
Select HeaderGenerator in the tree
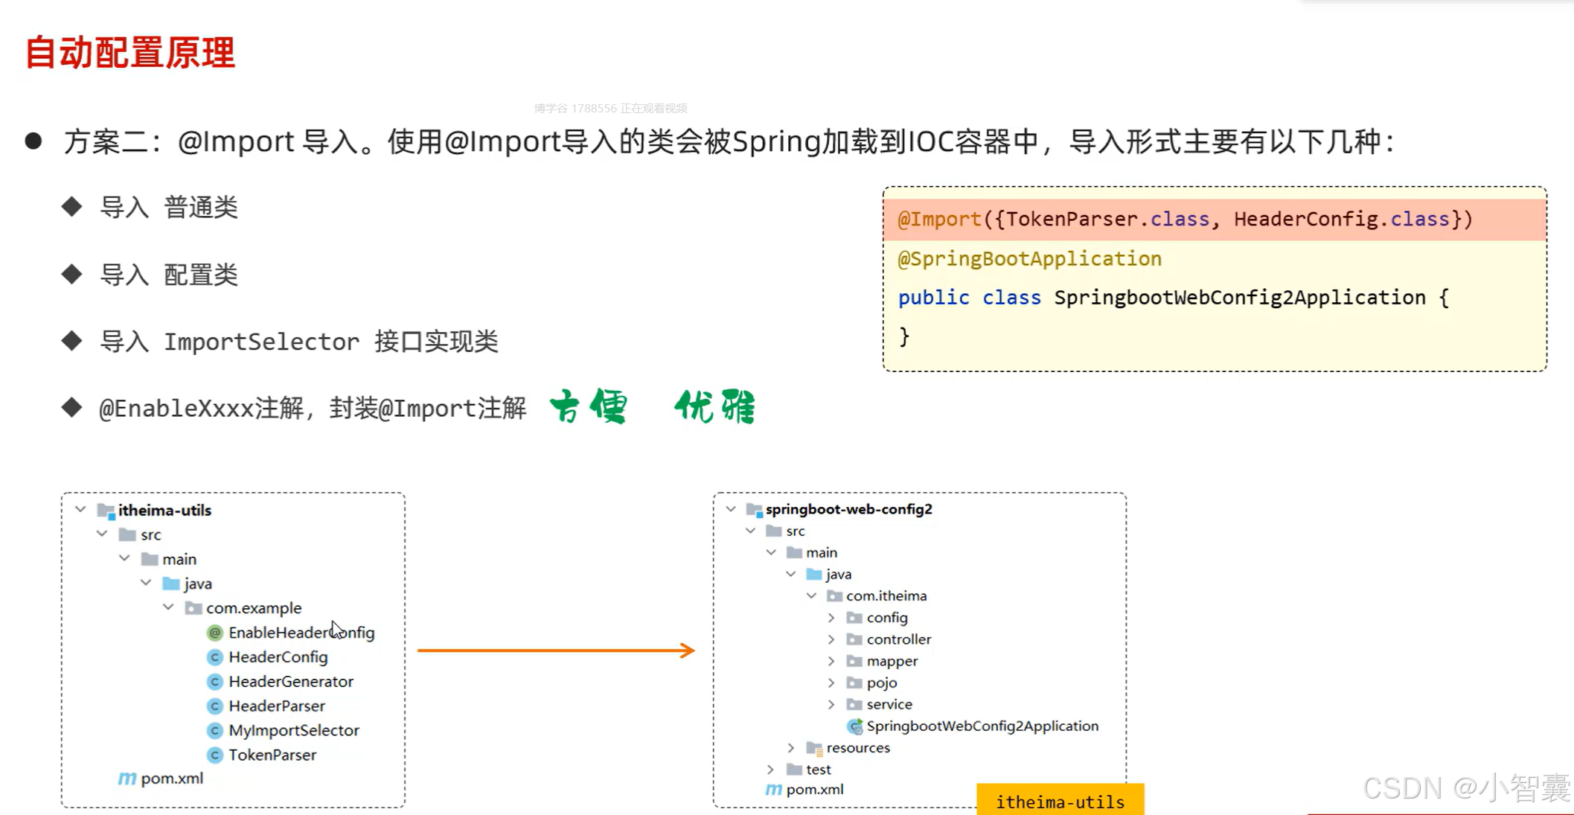(x=290, y=682)
